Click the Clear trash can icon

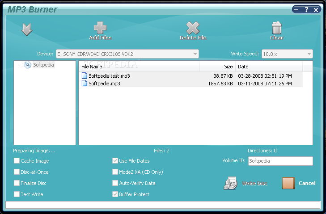coord(277,27)
